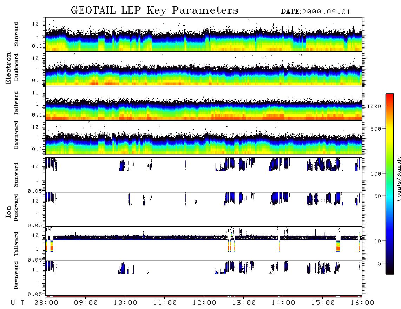This screenshot has height=309, width=401.
Task: Select the Electron Sunward axis label
Action: pyautogui.click(x=16, y=34)
